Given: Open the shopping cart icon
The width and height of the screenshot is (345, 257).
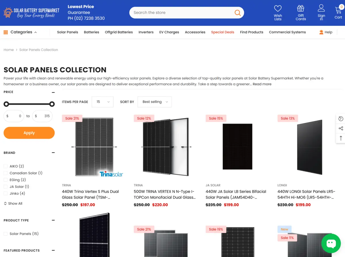Looking at the screenshot, I should pos(338,10).
